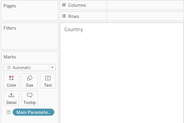Click the text icon beside Main Parameter pill
The image size is (184, 123).
pyautogui.click(x=9, y=112)
